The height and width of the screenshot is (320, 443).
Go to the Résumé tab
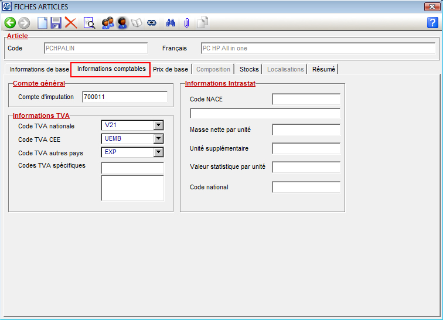tap(323, 69)
